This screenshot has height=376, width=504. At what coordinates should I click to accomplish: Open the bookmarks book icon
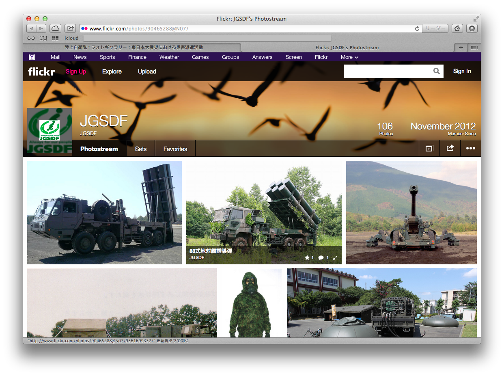43,38
